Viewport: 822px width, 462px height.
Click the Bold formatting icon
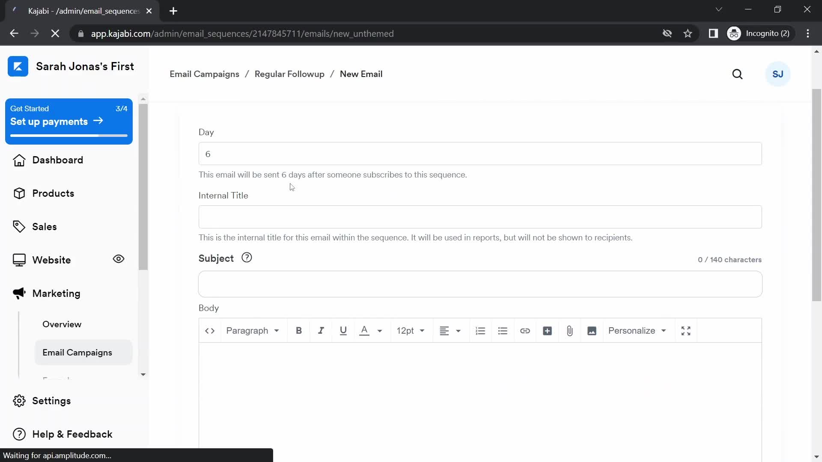coord(299,331)
